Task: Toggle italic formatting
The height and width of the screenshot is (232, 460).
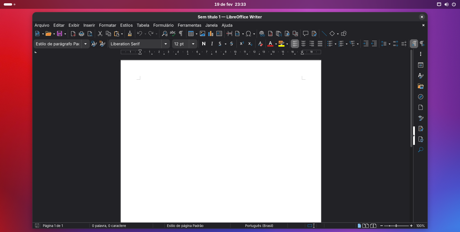Action: pos(212,44)
